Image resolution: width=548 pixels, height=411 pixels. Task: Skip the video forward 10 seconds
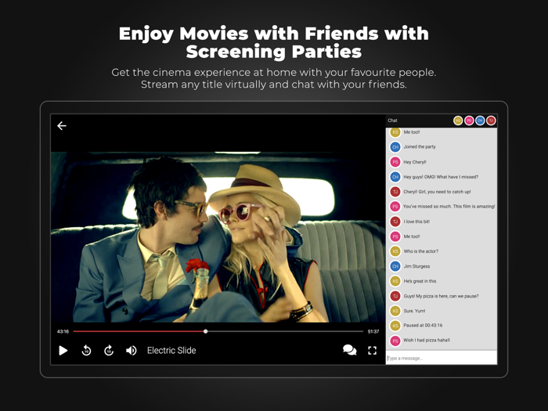coord(109,350)
